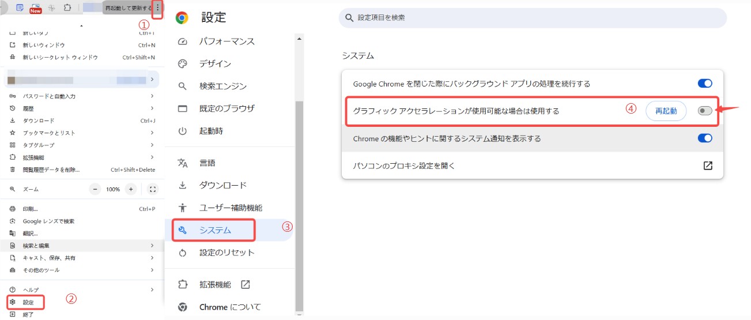This screenshot has height=320, width=751.
Task: Click the menu scroll-up arrow
Action: (x=81, y=26)
